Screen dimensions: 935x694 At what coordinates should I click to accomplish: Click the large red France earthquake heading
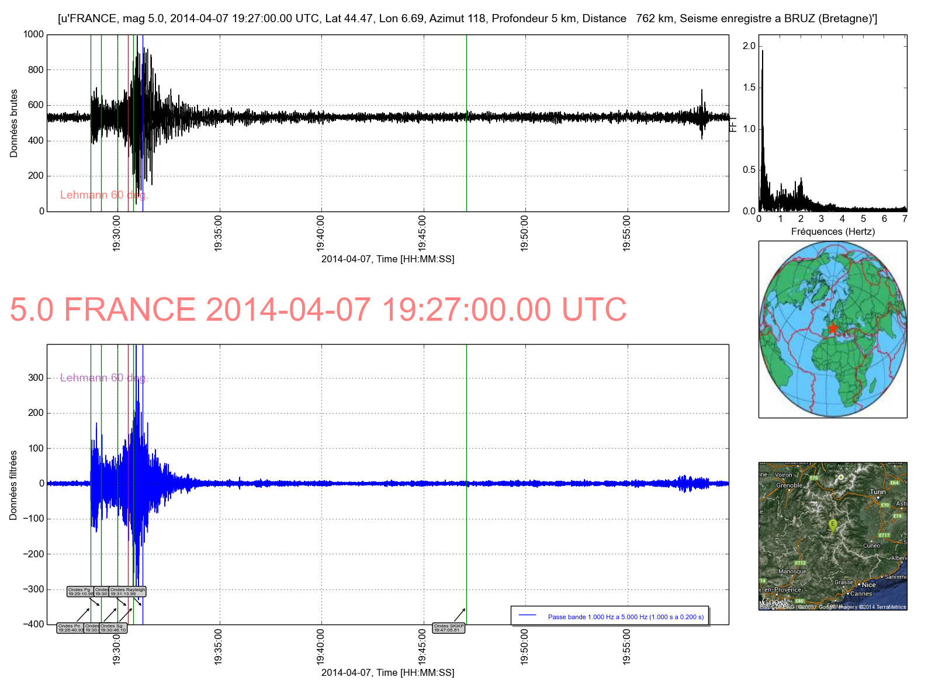(318, 310)
